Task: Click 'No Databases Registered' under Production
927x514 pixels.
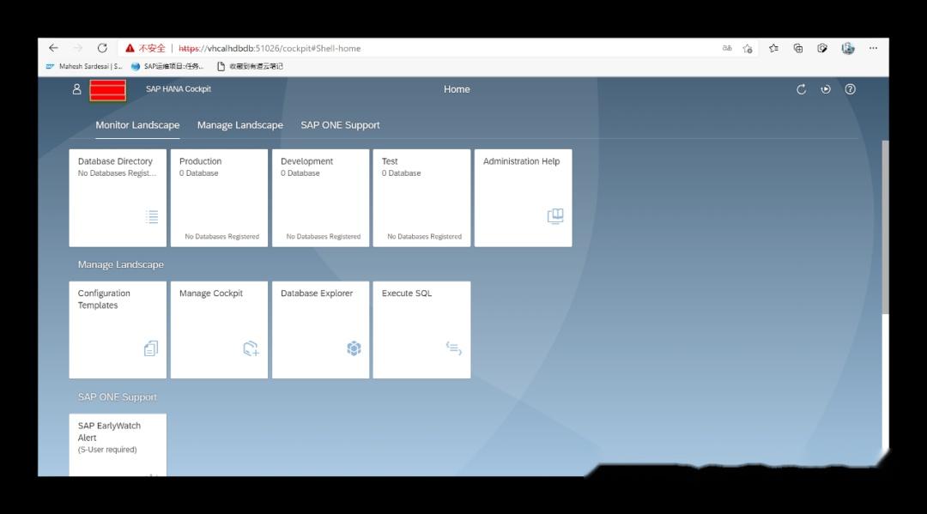Action: tap(221, 236)
